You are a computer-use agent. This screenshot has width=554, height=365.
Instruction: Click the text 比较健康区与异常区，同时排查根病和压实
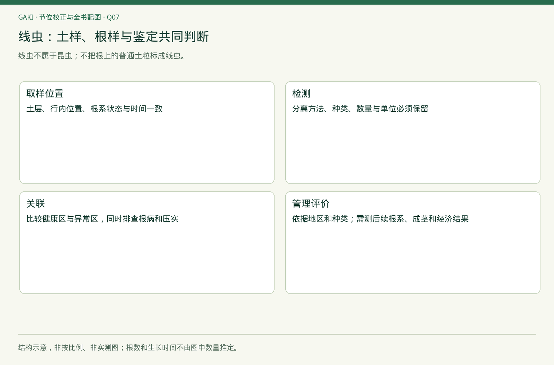click(102, 219)
